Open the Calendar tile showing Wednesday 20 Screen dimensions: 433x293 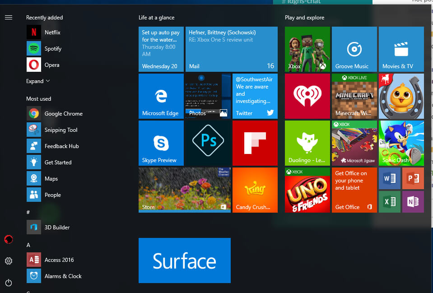click(161, 49)
